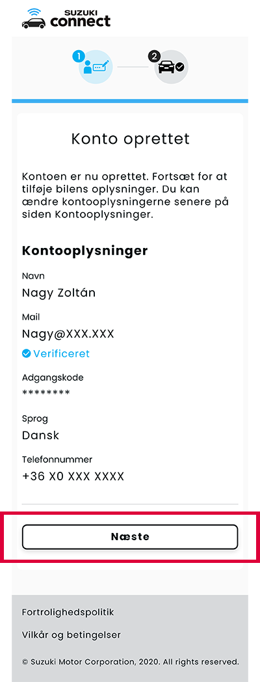Click the Sprog value Dansk
This screenshot has height=682, width=260.
point(40,435)
